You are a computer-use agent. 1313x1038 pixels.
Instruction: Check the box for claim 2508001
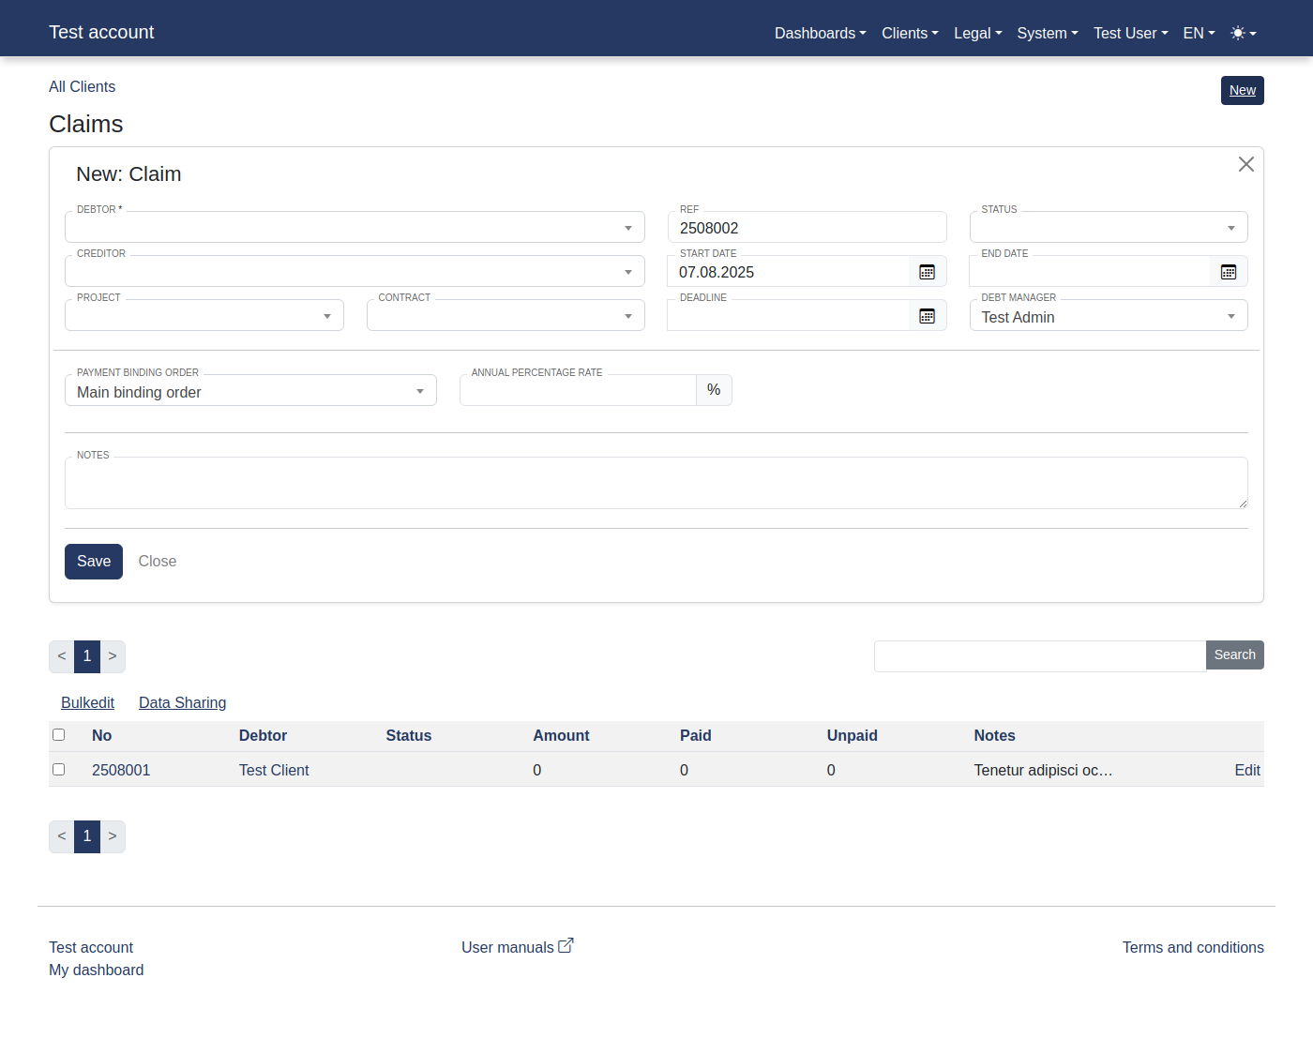pos(59,770)
